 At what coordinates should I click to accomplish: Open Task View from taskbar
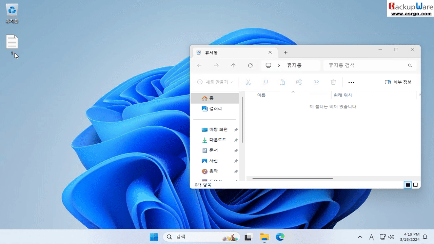(x=249, y=237)
